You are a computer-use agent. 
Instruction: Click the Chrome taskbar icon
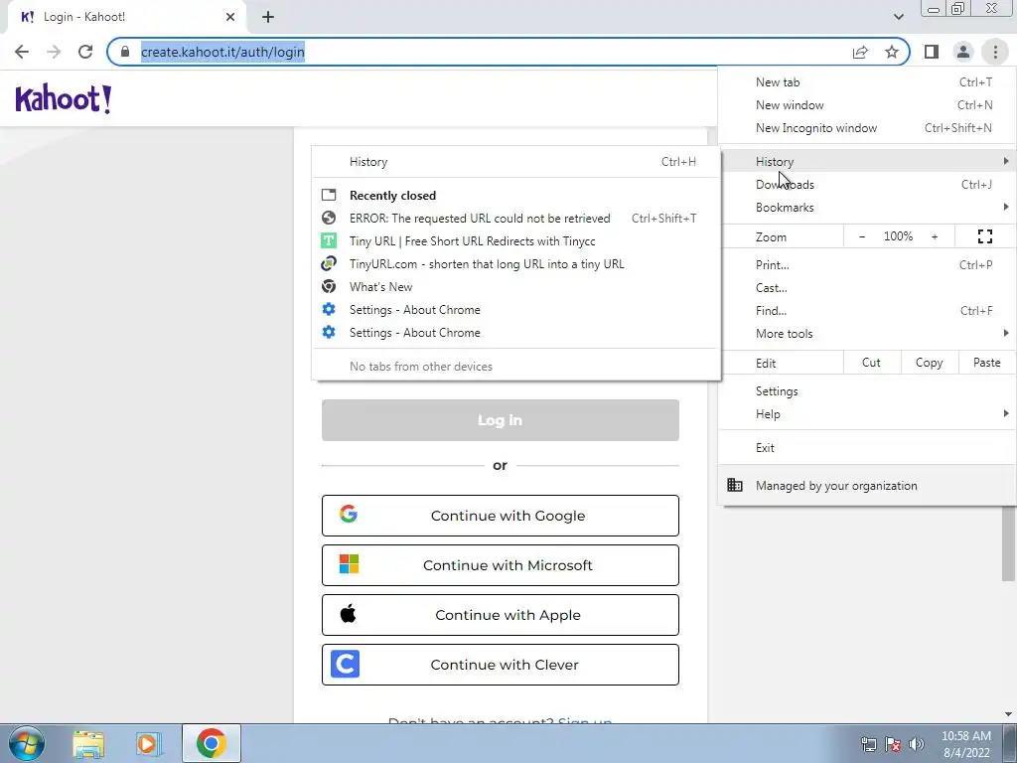(212, 743)
